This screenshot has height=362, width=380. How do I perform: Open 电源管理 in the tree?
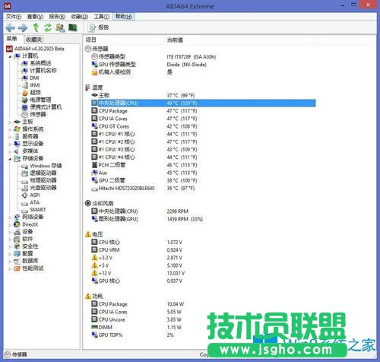tap(36, 100)
